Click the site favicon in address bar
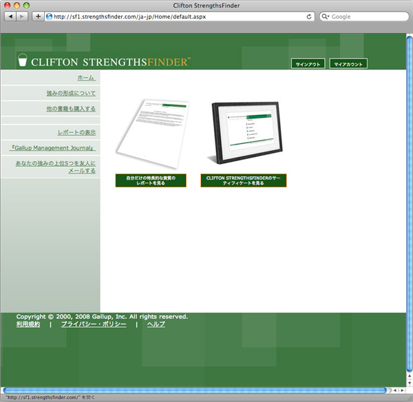The height and width of the screenshot is (402, 413). click(49, 17)
